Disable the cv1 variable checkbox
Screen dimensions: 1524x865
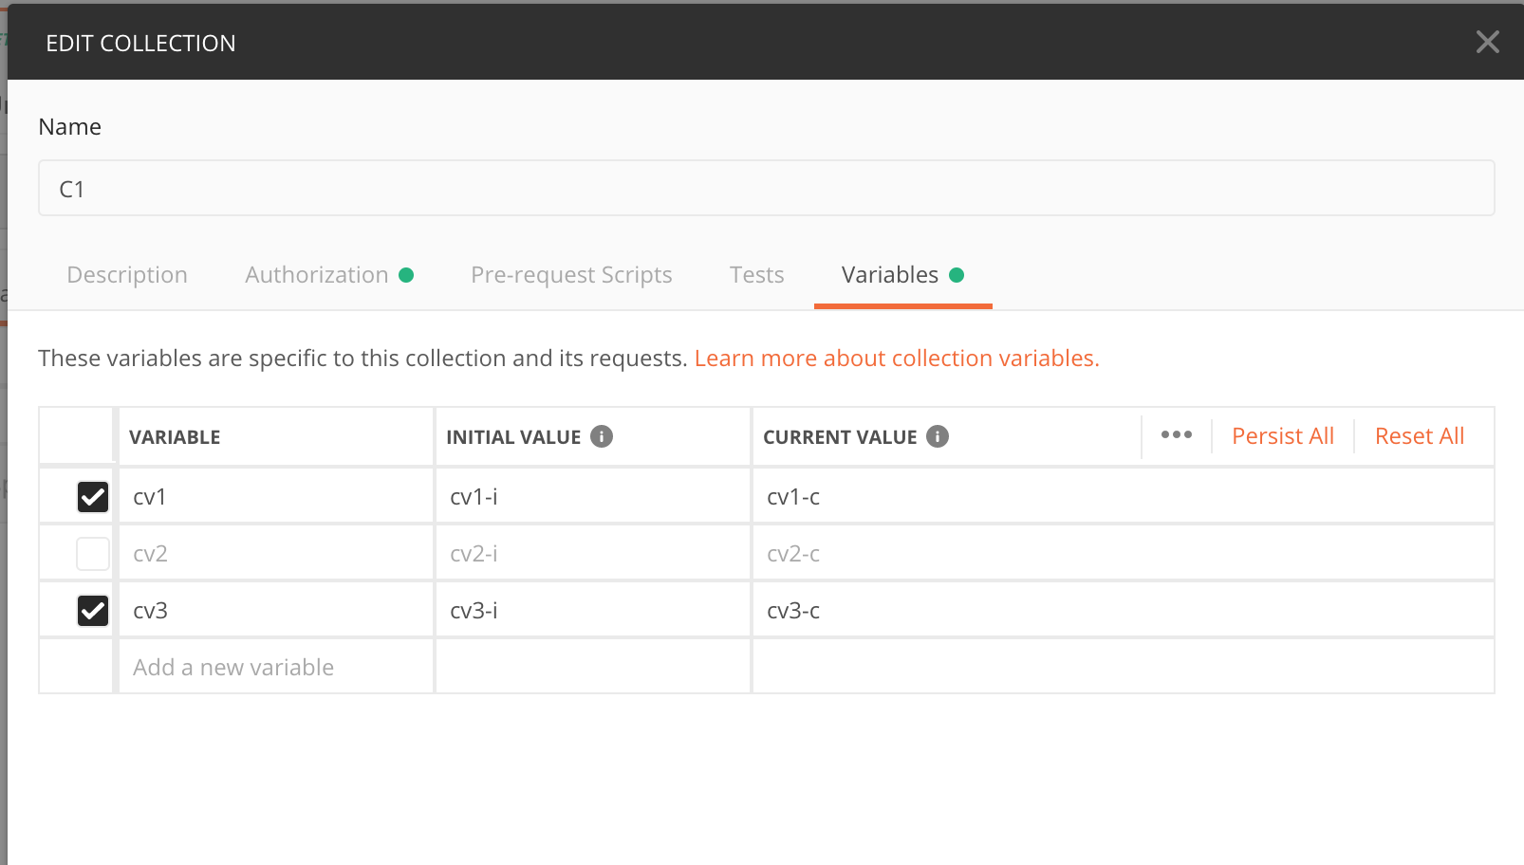coord(91,496)
